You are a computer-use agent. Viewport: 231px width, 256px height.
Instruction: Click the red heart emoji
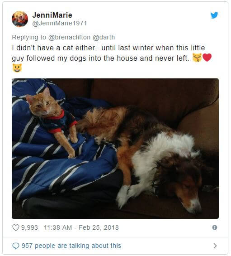coord(207,58)
